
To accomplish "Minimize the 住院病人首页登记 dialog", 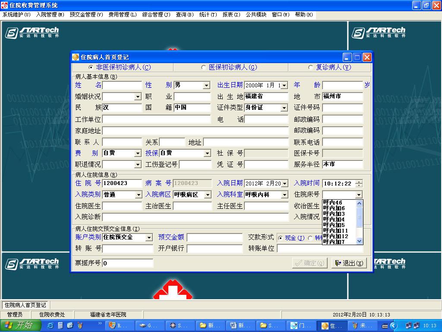I will [347, 57].
